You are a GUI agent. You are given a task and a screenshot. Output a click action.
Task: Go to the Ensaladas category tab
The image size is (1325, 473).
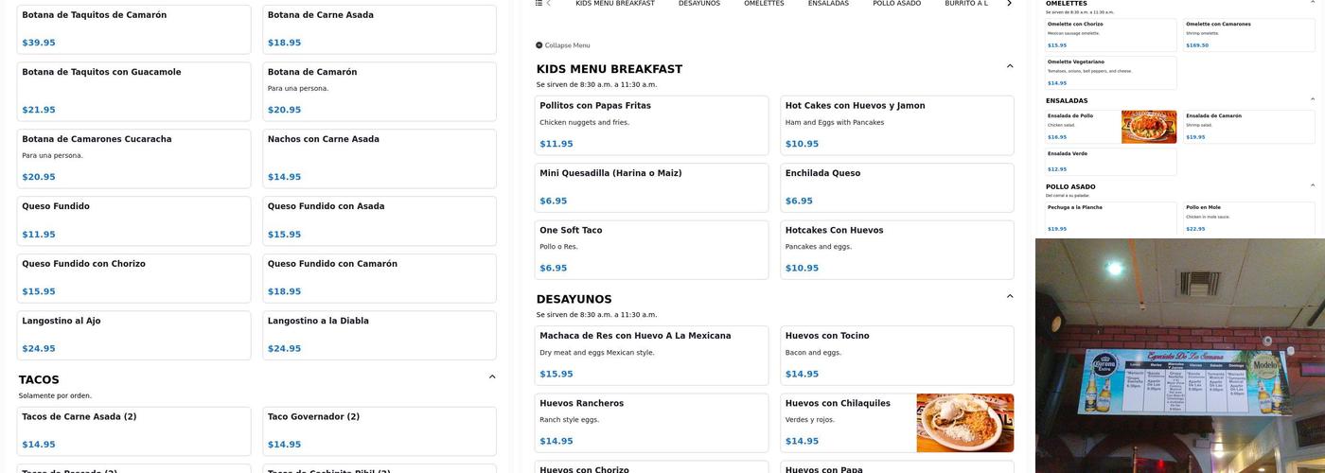point(828,4)
